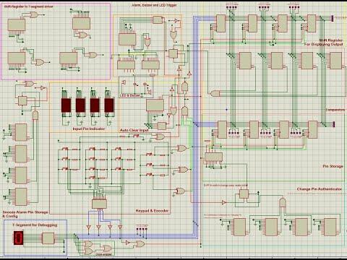Viewport: 347px width, 260px height.
Task: Click the 'Change Pin Authenticator' label
Action: coord(320,189)
